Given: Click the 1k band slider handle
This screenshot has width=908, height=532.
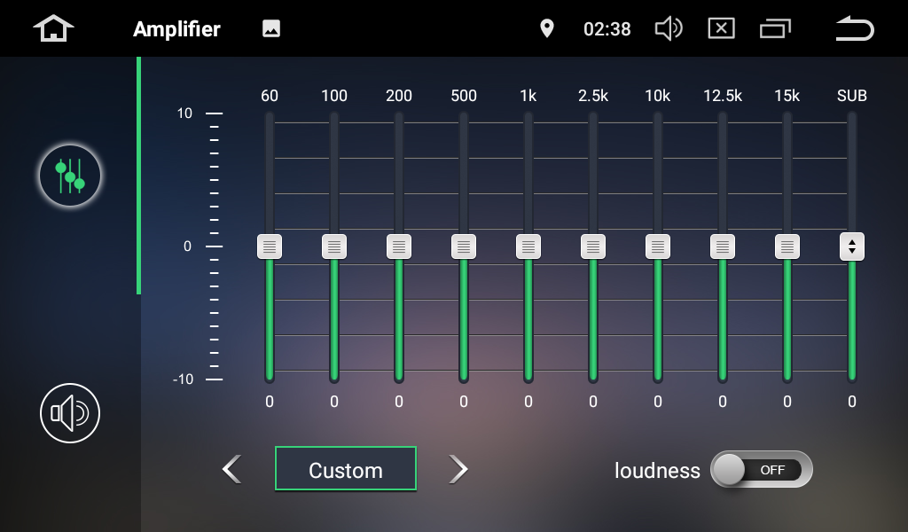Looking at the screenshot, I should (528, 246).
